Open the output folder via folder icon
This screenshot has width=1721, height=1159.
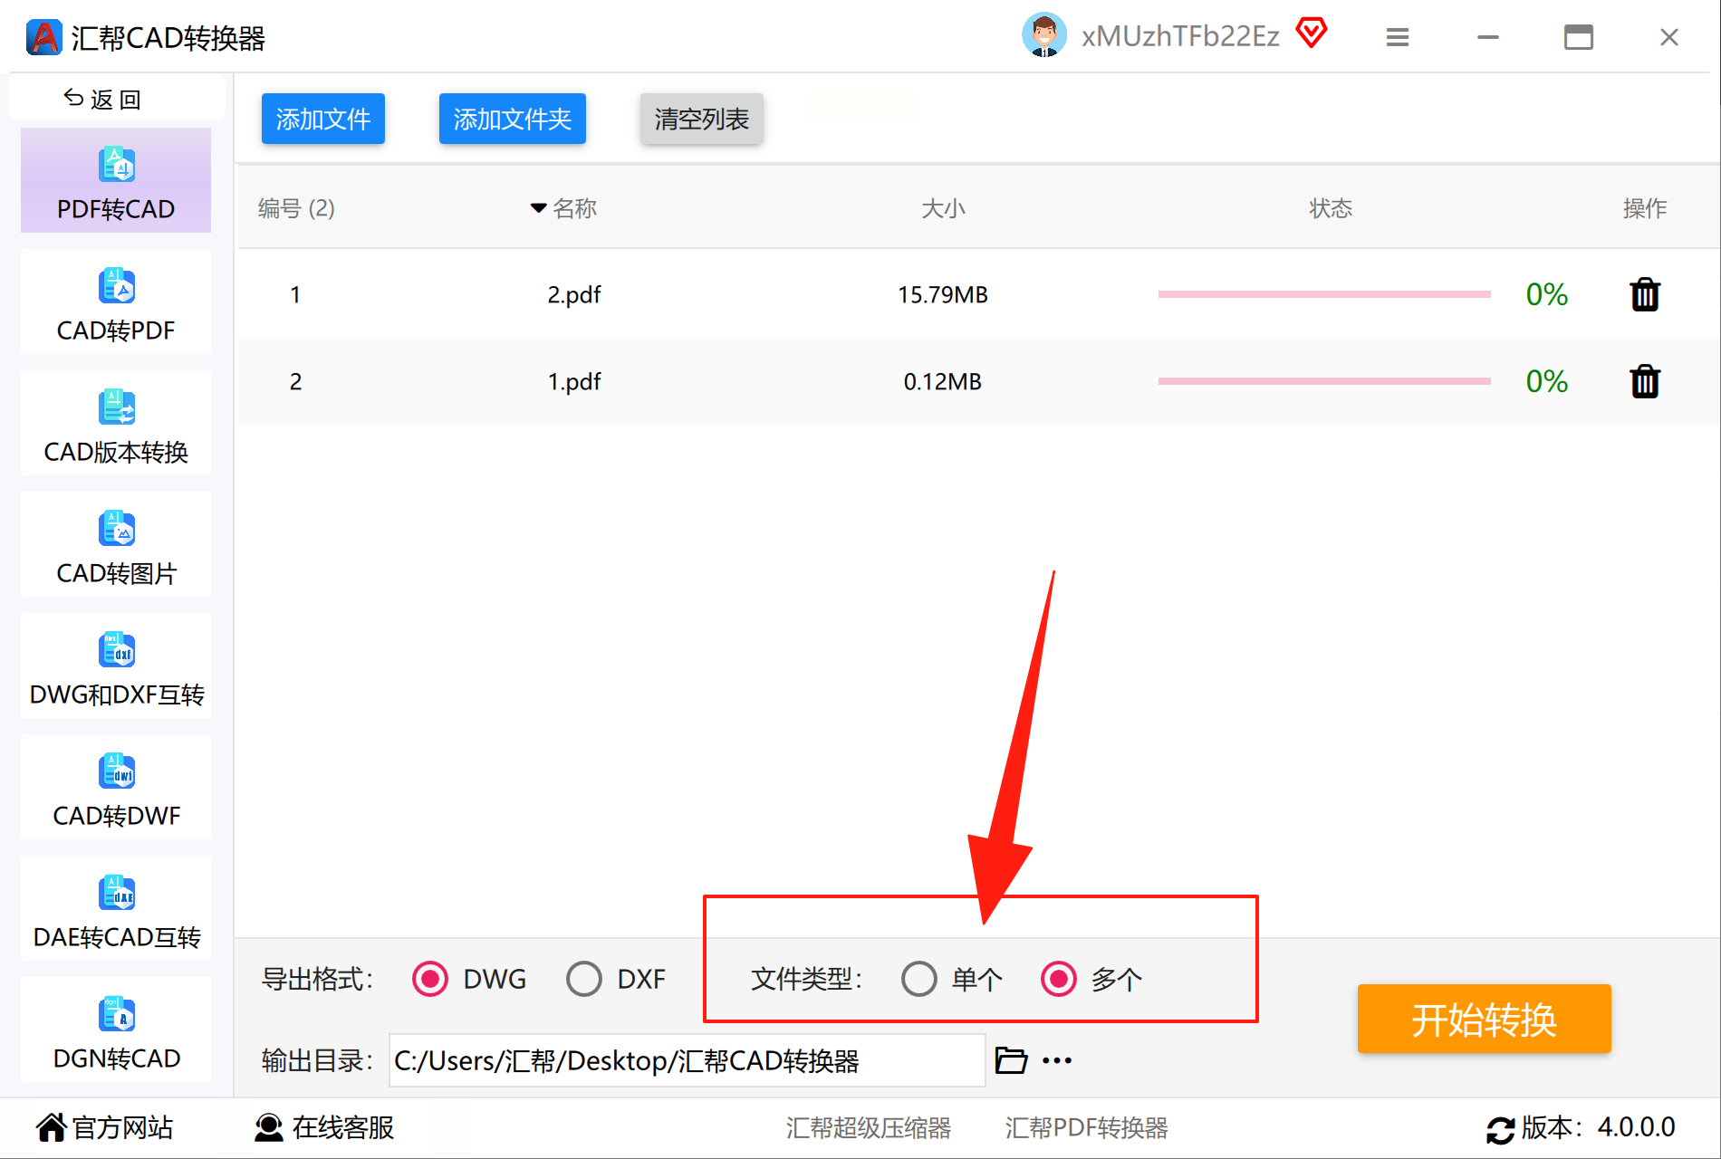[1011, 1060]
